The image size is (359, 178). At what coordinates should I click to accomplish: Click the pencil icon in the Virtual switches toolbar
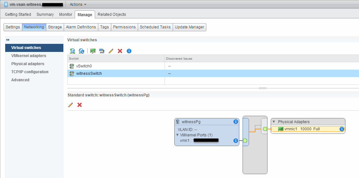coord(111,51)
